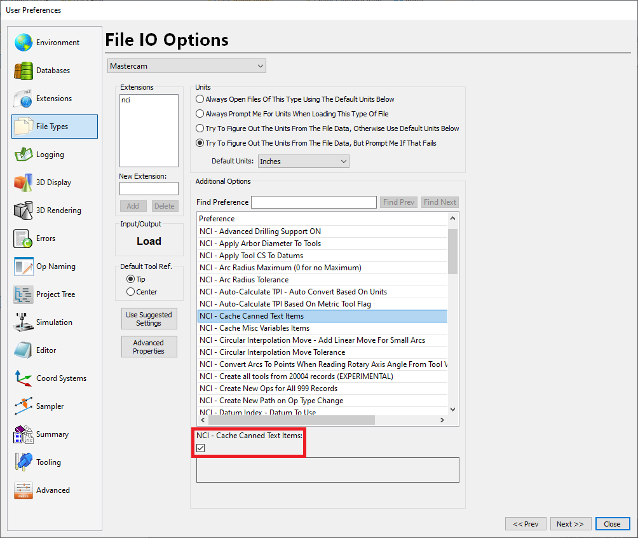Open Advanced Properties button

point(149,347)
